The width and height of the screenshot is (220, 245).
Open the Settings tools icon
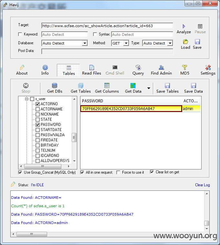click(x=208, y=67)
